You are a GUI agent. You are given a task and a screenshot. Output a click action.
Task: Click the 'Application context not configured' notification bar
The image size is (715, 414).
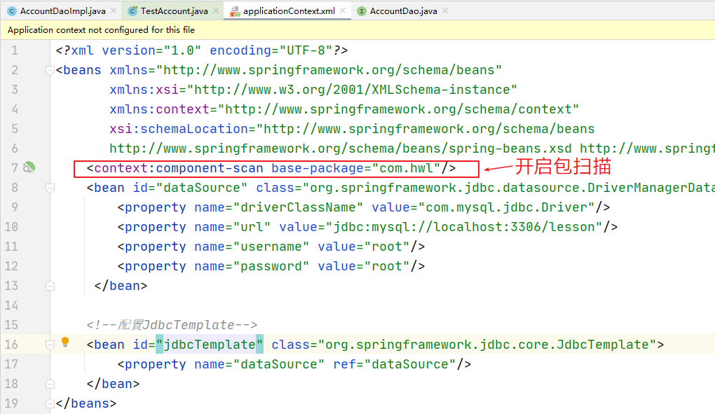point(357,30)
